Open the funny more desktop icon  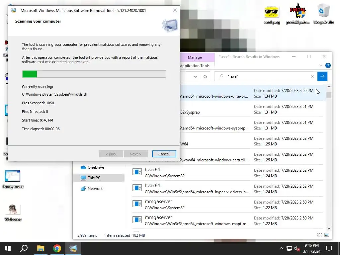point(13,179)
